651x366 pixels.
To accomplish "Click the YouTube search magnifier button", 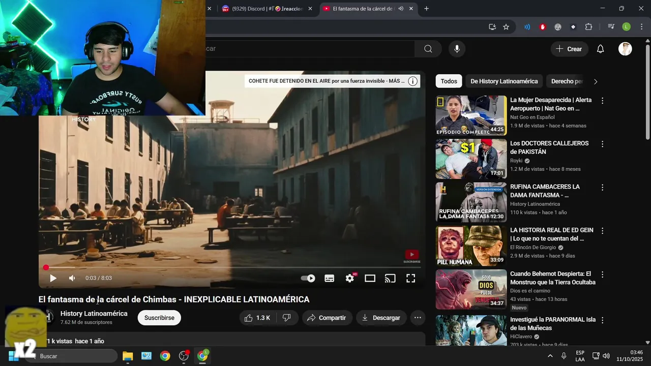I will click(x=428, y=49).
